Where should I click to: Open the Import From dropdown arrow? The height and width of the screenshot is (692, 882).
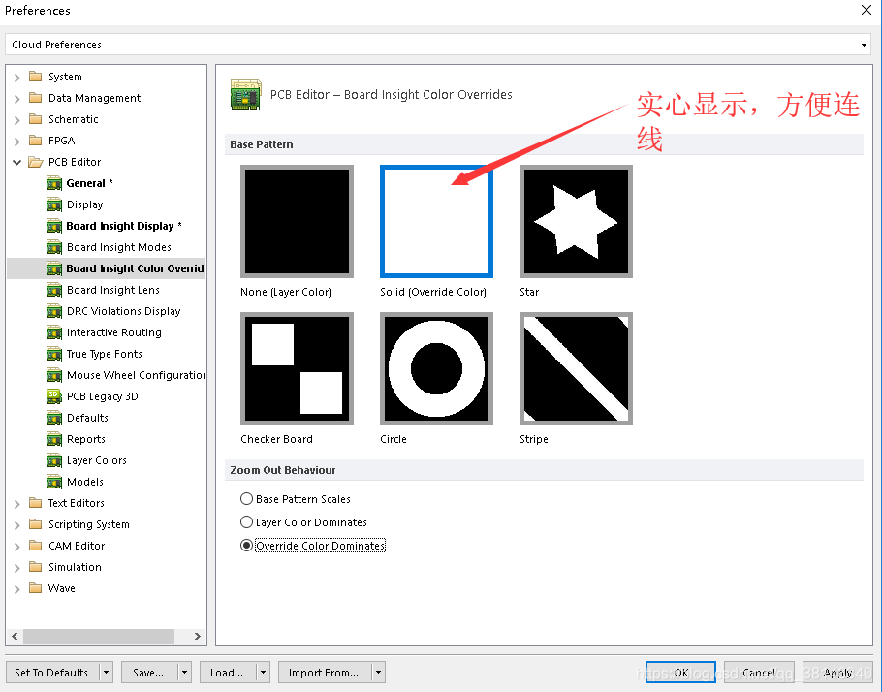tap(378, 673)
